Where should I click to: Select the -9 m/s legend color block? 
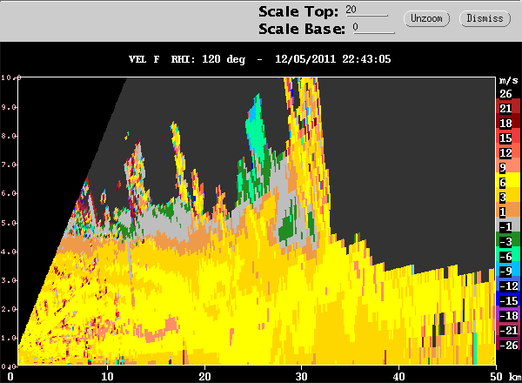505,271
